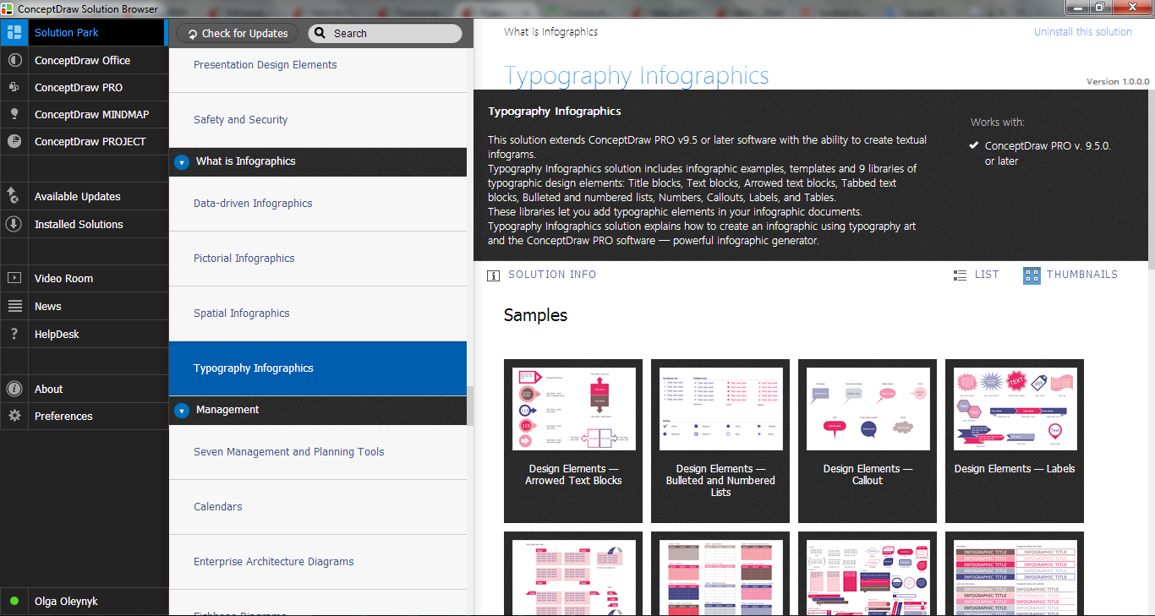Screen dimensions: 1155x616
Task: Open HelpDesk using the question mark icon
Action: click(x=14, y=335)
